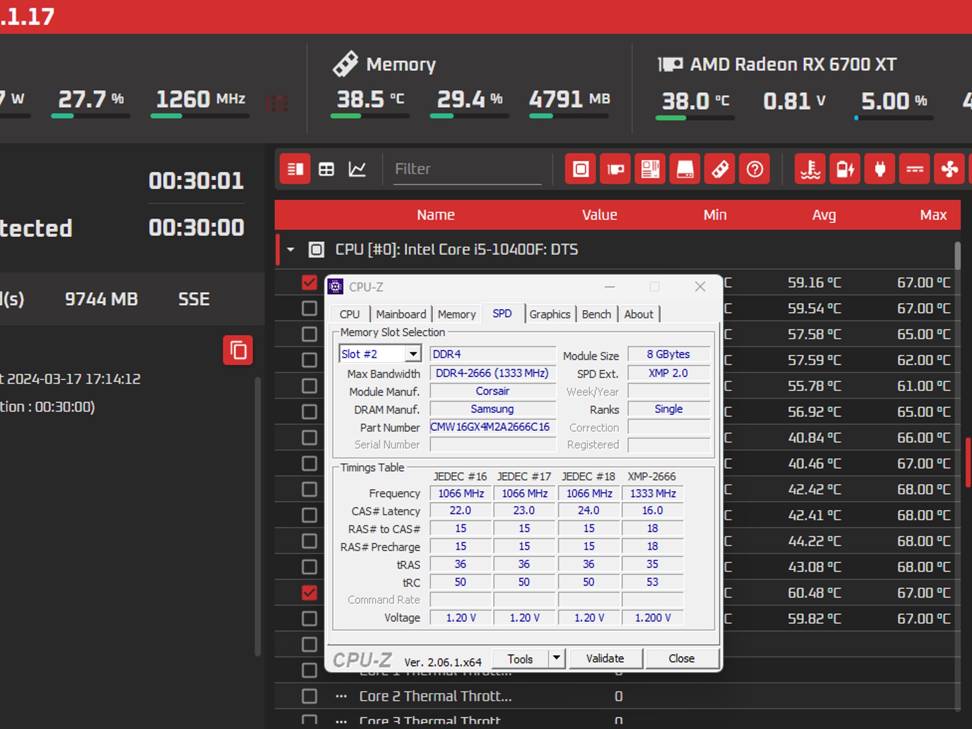Image resolution: width=972 pixels, height=729 pixels.
Task: Collapse the CPU [#0] Intel Core i5-10400F group
Action: point(290,250)
